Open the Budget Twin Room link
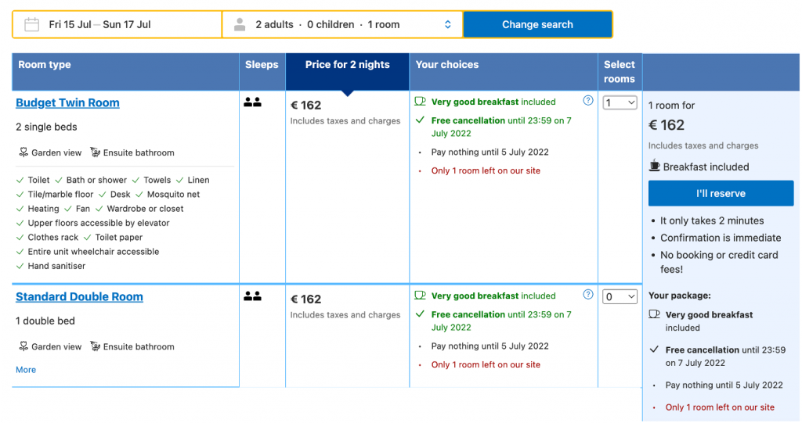This screenshot has height=423, width=802. click(67, 103)
